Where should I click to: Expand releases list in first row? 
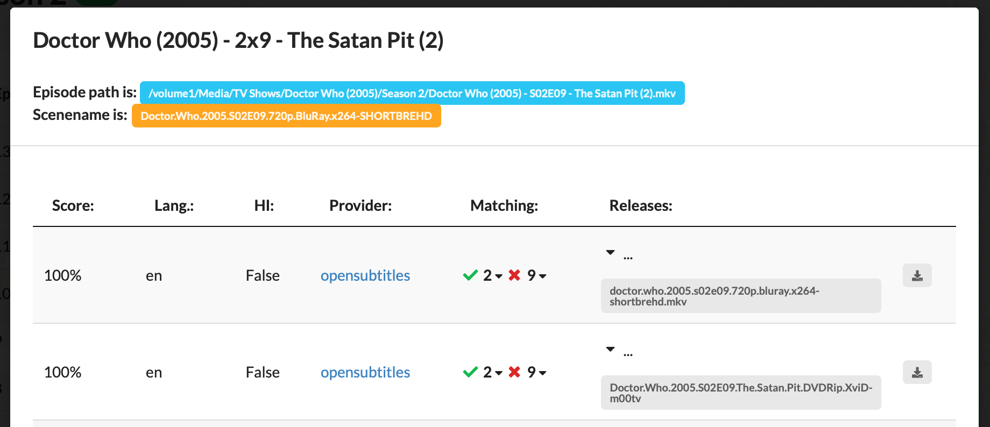pyautogui.click(x=610, y=252)
